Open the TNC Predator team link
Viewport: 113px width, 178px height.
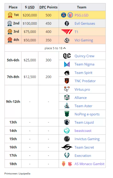click(85, 81)
